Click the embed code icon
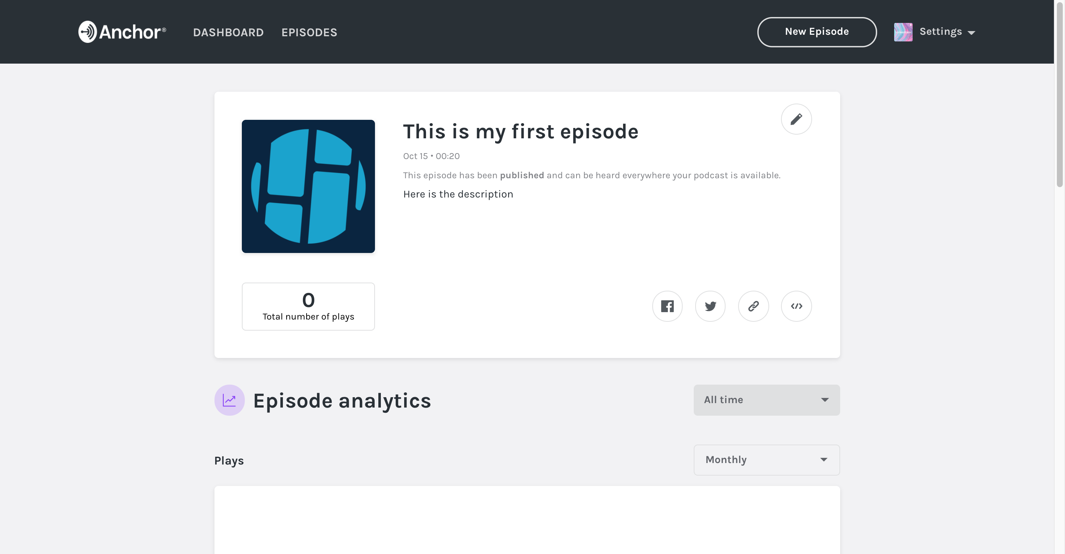The width and height of the screenshot is (1065, 554). 797,306
